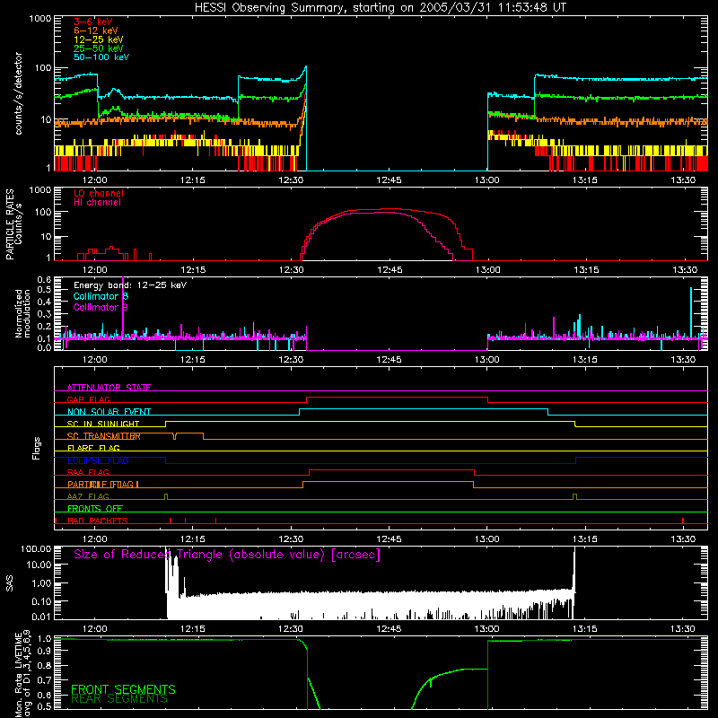
Task: Select the SC IN SUNLIGHT flag label
Action: pos(103,424)
